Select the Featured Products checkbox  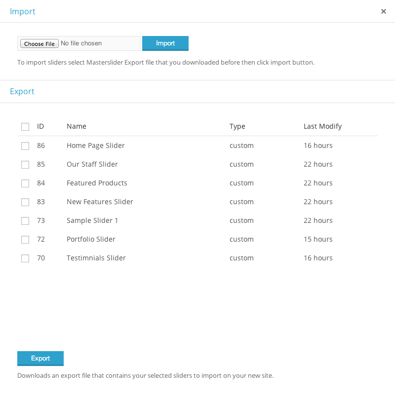click(x=25, y=183)
